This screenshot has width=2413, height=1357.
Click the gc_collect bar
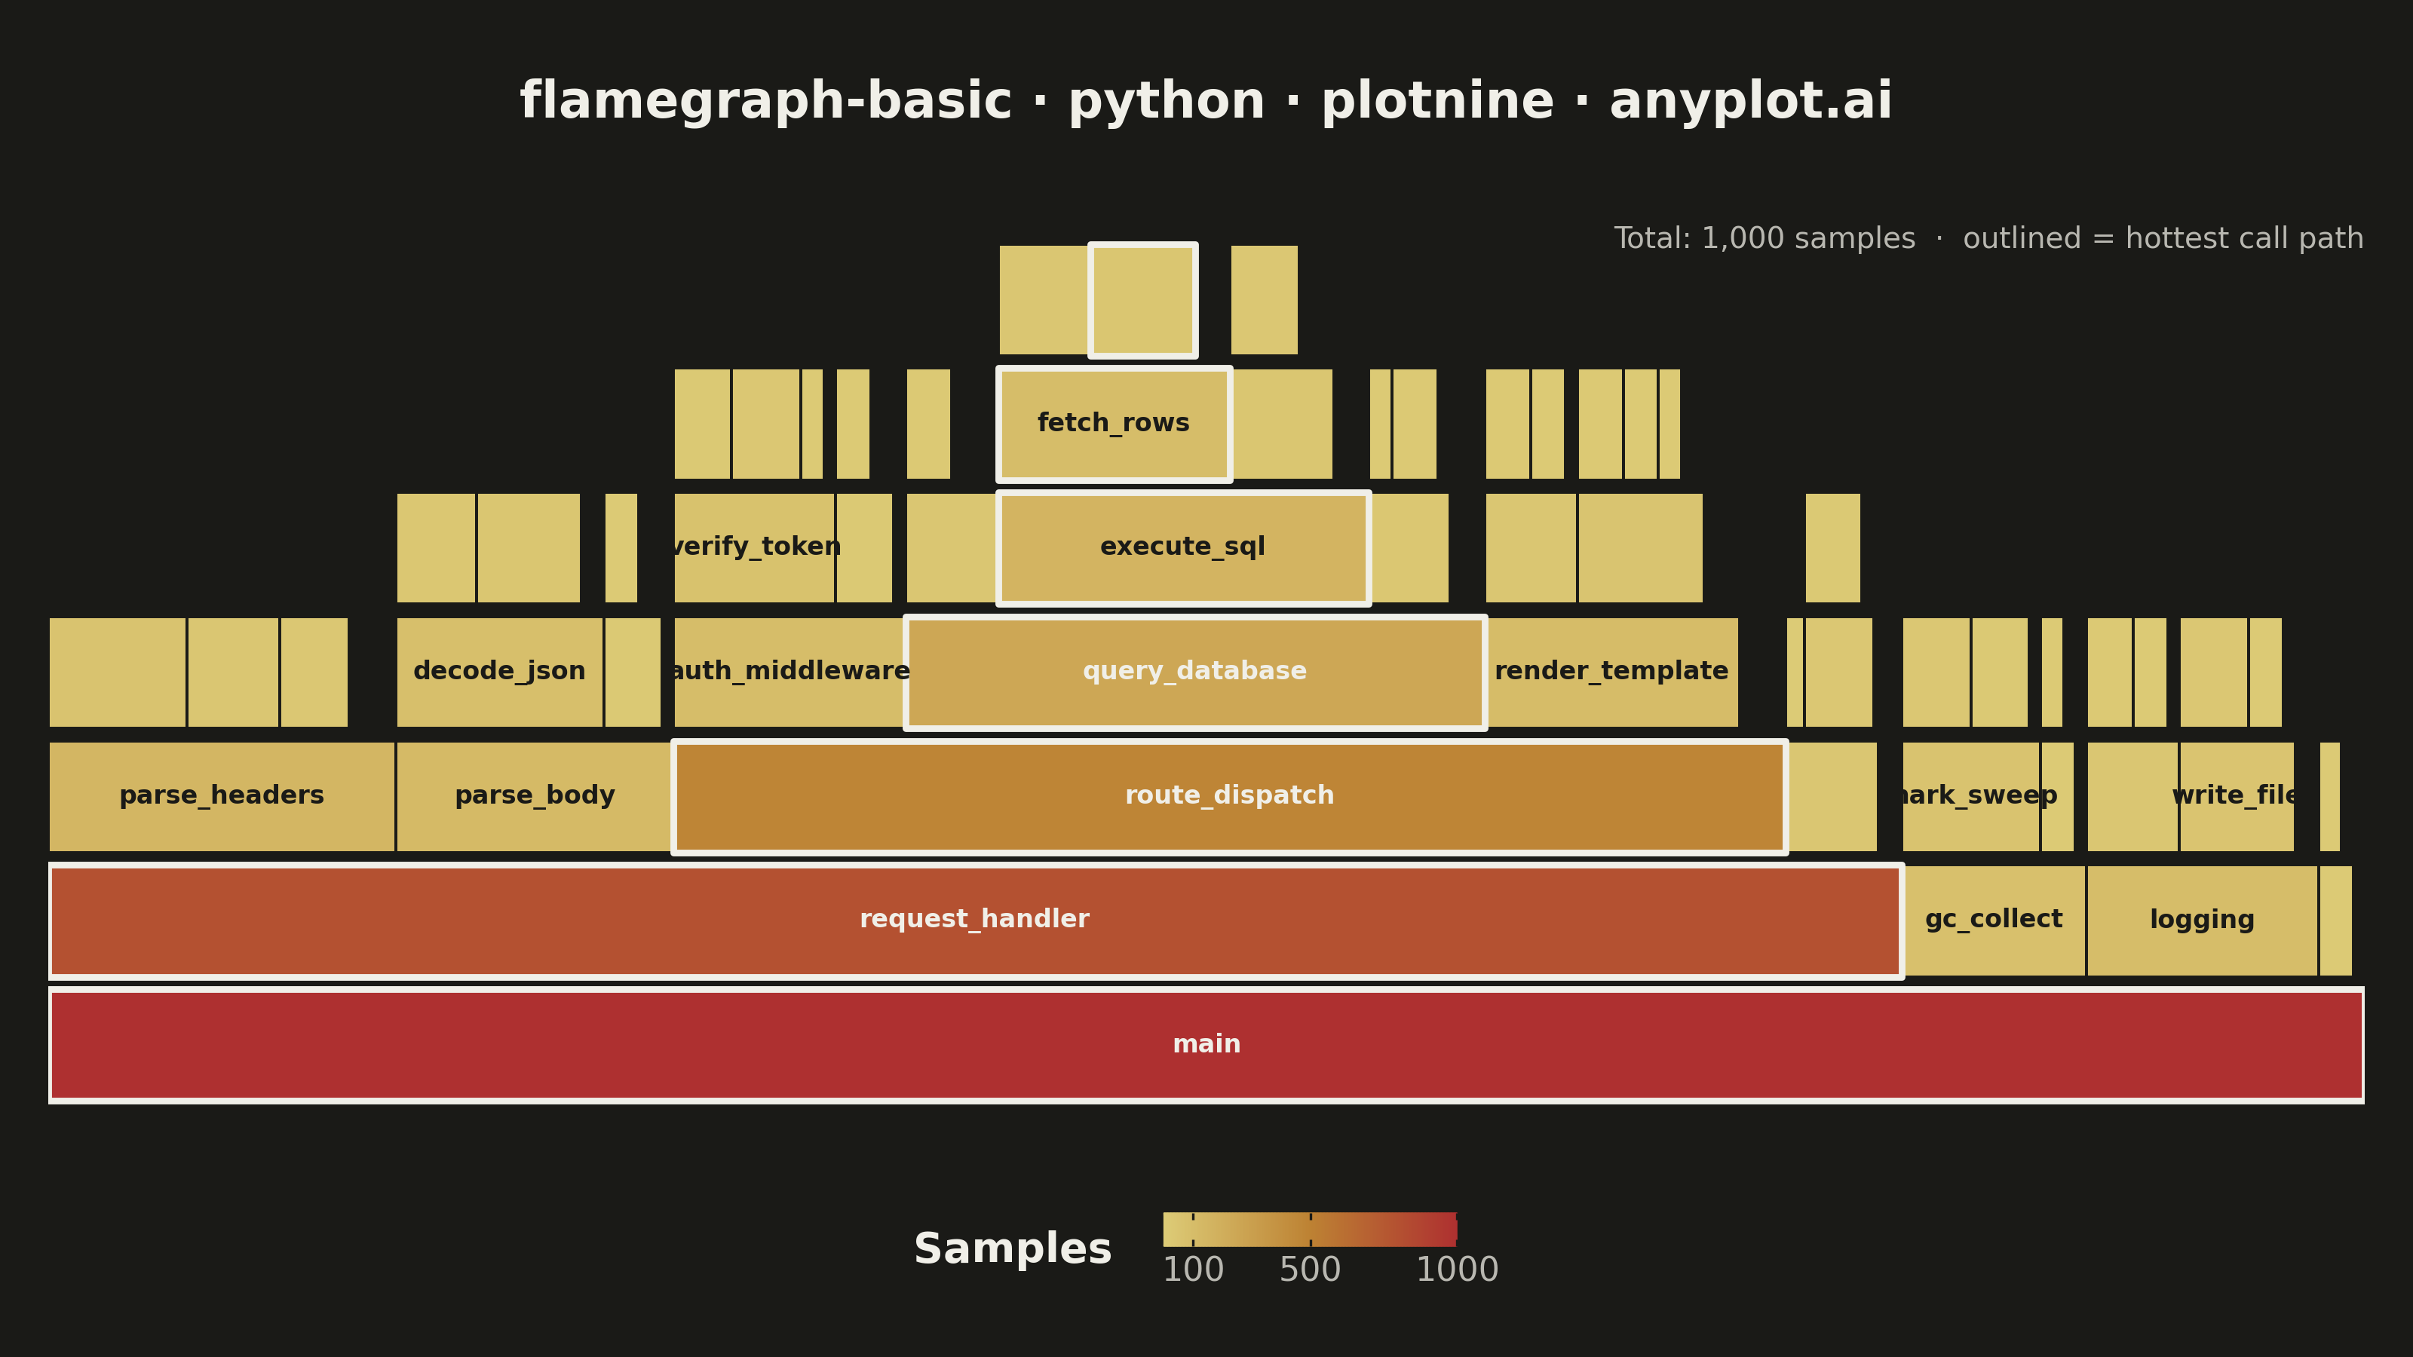(1994, 920)
